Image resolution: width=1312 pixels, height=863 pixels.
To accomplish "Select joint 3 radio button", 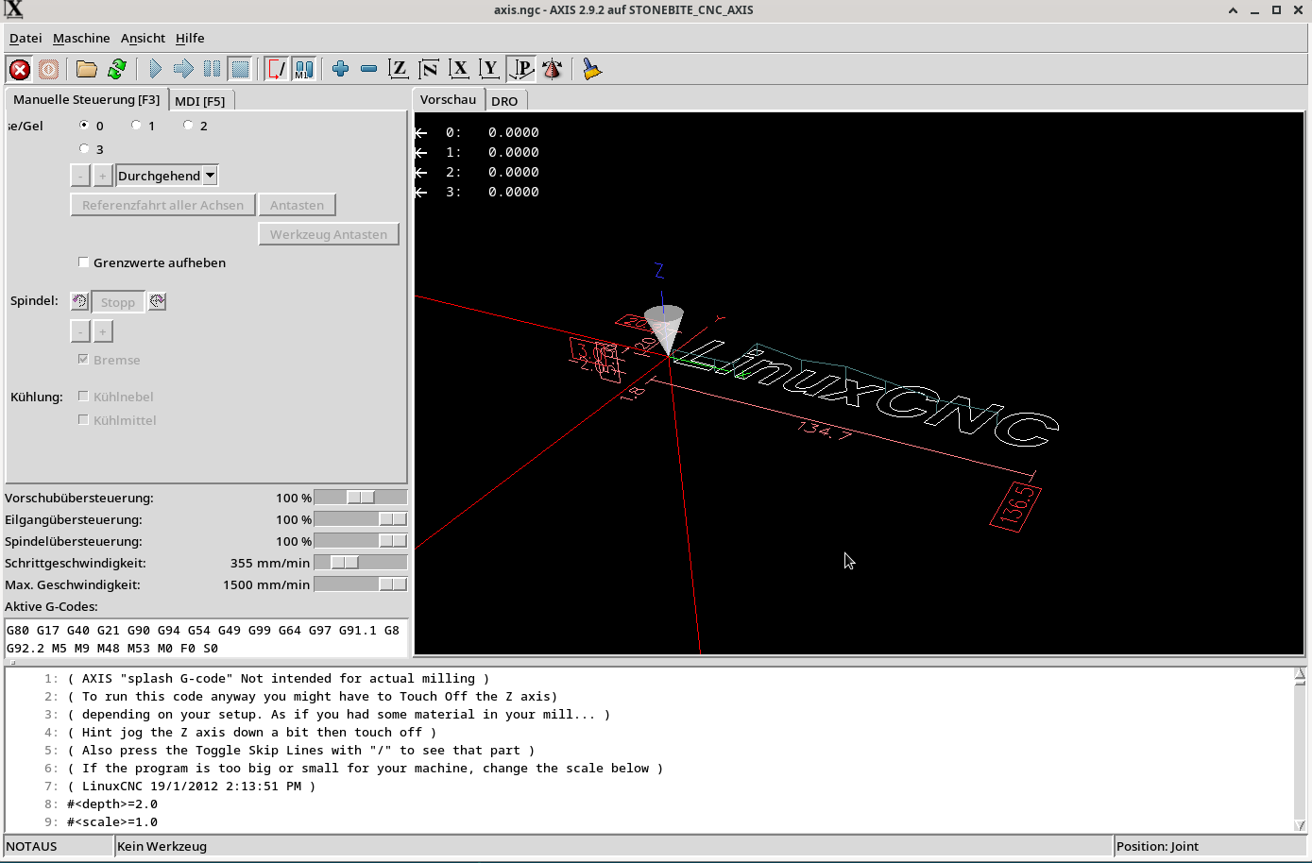I will pos(84,148).
